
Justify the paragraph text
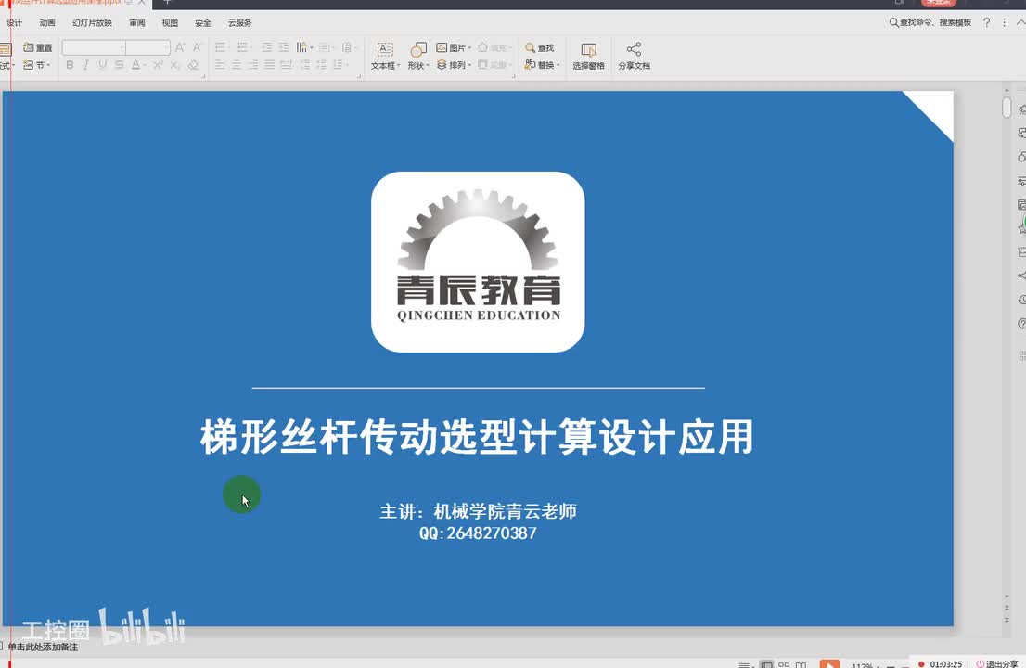click(x=270, y=65)
